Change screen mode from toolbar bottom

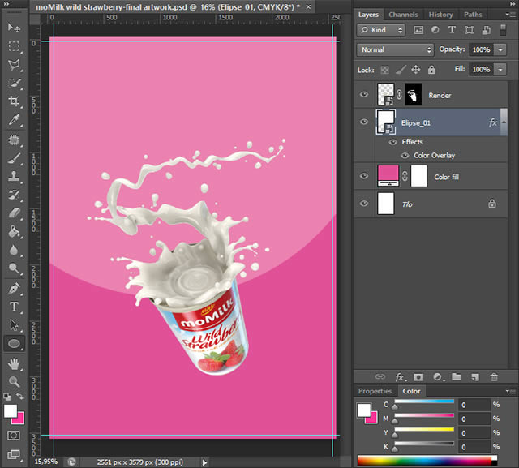tap(14, 454)
